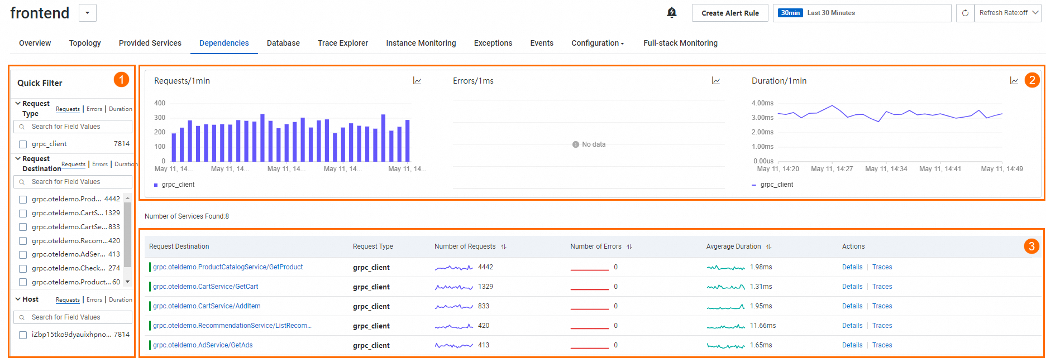
Task: Open the Events tab
Action: pyautogui.click(x=542, y=43)
